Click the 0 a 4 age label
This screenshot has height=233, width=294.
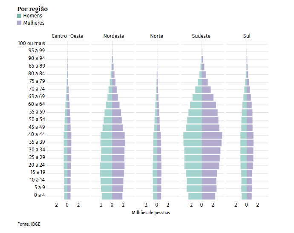pyautogui.click(x=39, y=196)
